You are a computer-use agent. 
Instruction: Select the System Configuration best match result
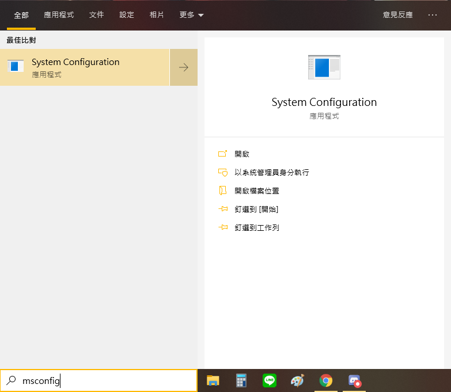point(85,67)
